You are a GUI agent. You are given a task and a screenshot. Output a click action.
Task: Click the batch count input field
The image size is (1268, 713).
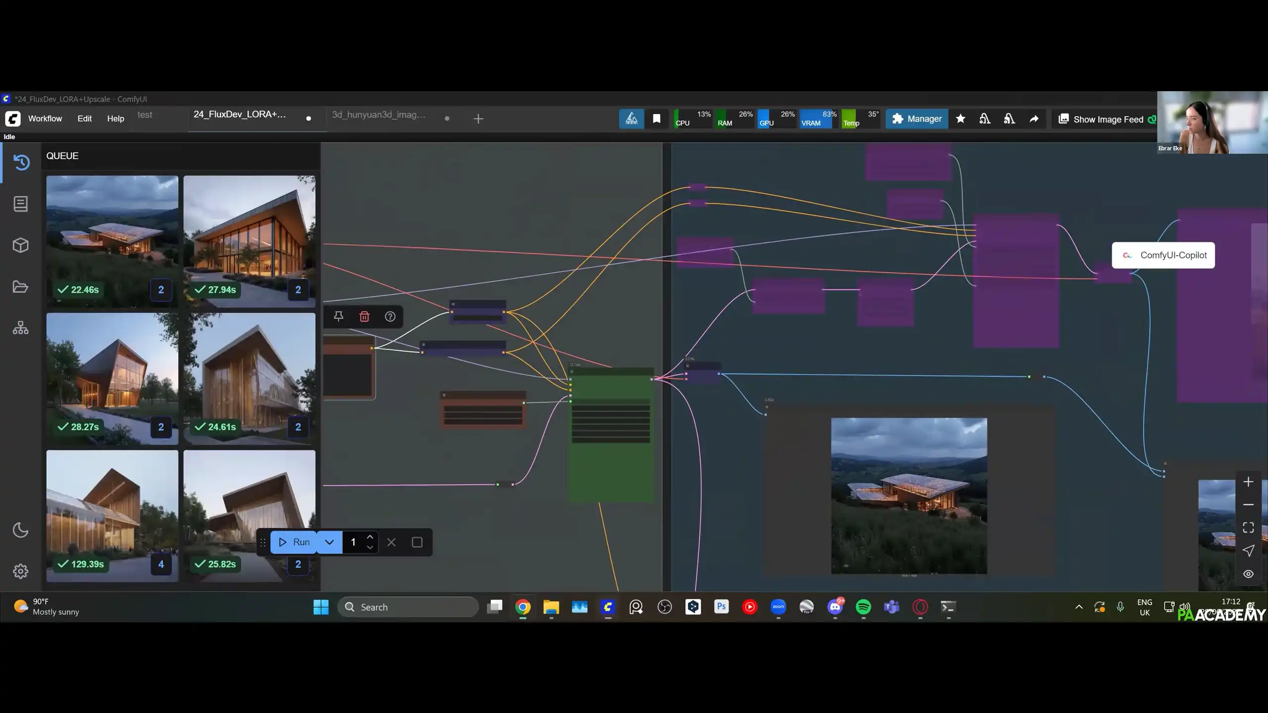pos(354,542)
